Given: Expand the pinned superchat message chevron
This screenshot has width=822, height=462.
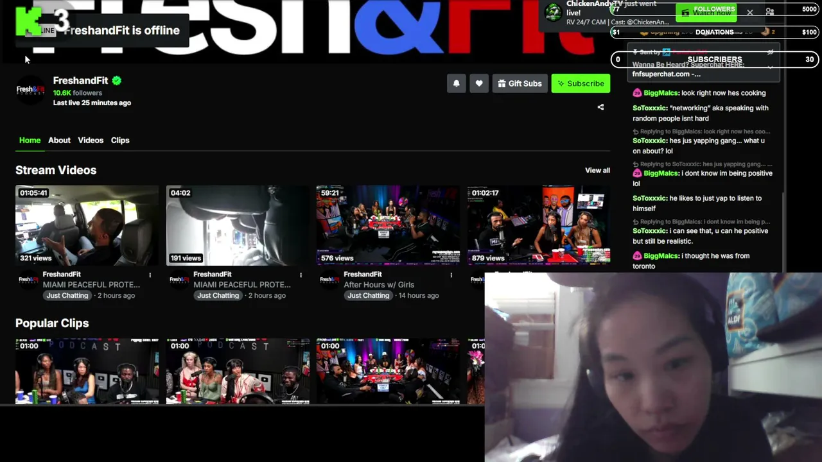Looking at the screenshot, I should point(770,67).
